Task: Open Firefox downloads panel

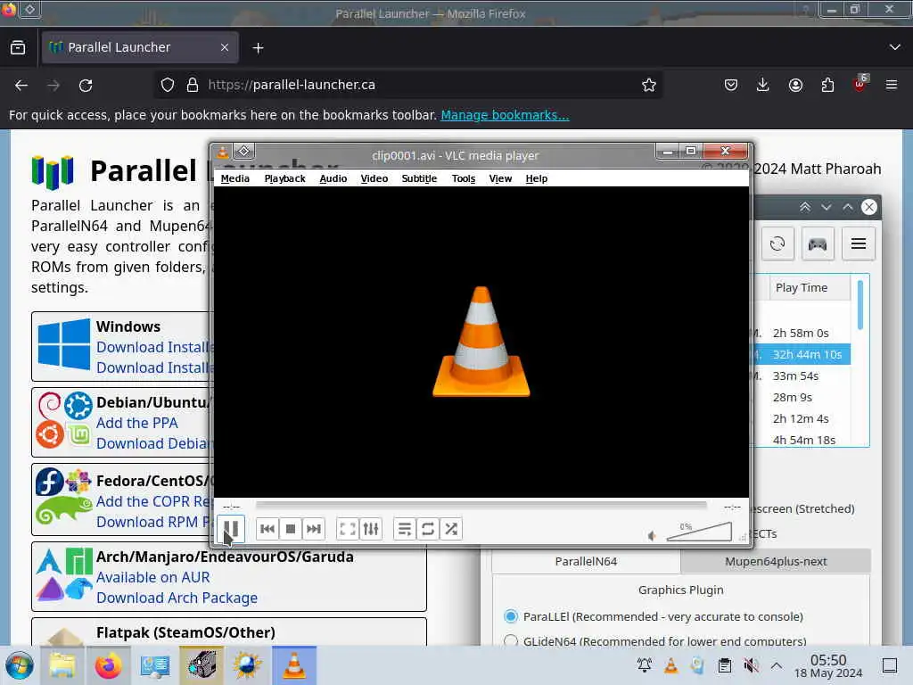Action: [x=763, y=85]
